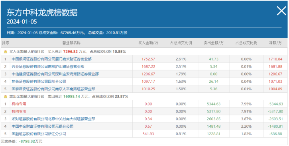Screen dimensions: 289x146
Task: Select net amount -5317.80
Action: pyautogui.click(x=275, y=111)
